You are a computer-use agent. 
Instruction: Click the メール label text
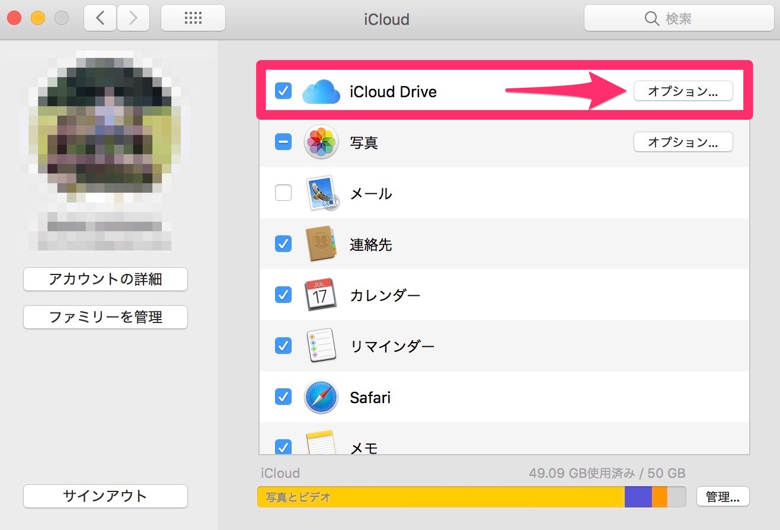tap(371, 193)
